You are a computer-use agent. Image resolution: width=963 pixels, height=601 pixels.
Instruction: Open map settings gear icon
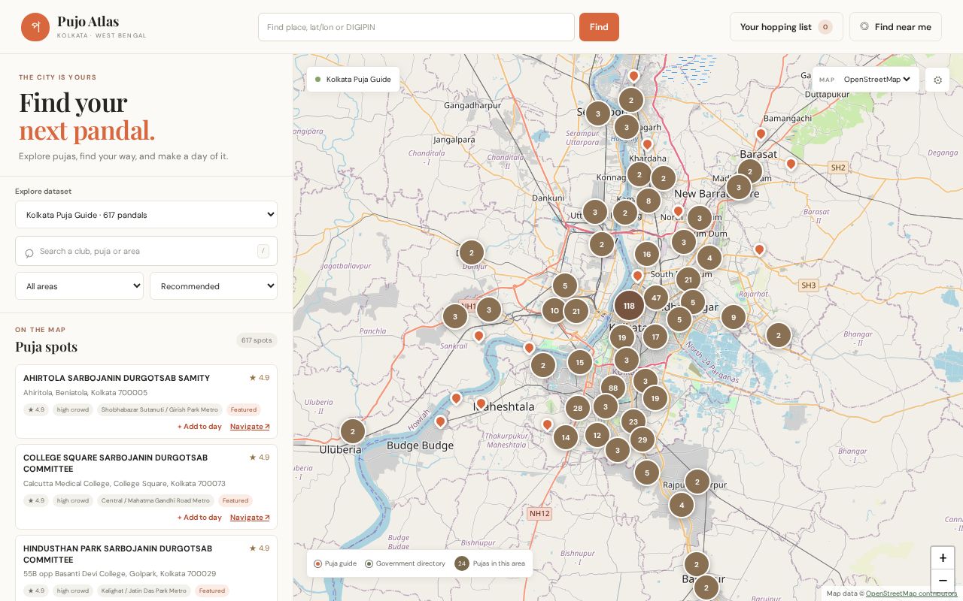[x=937, y=80]
